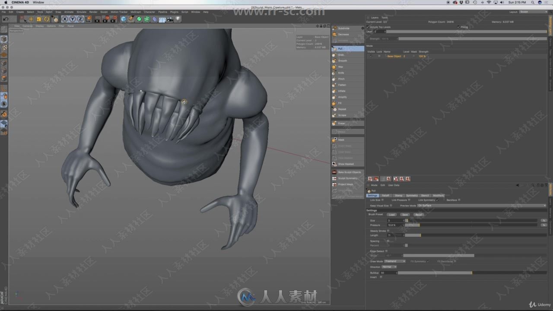The image size is (553, 311).
Task: Adjust the Buildup slider
Action: (x=472, y=273)
